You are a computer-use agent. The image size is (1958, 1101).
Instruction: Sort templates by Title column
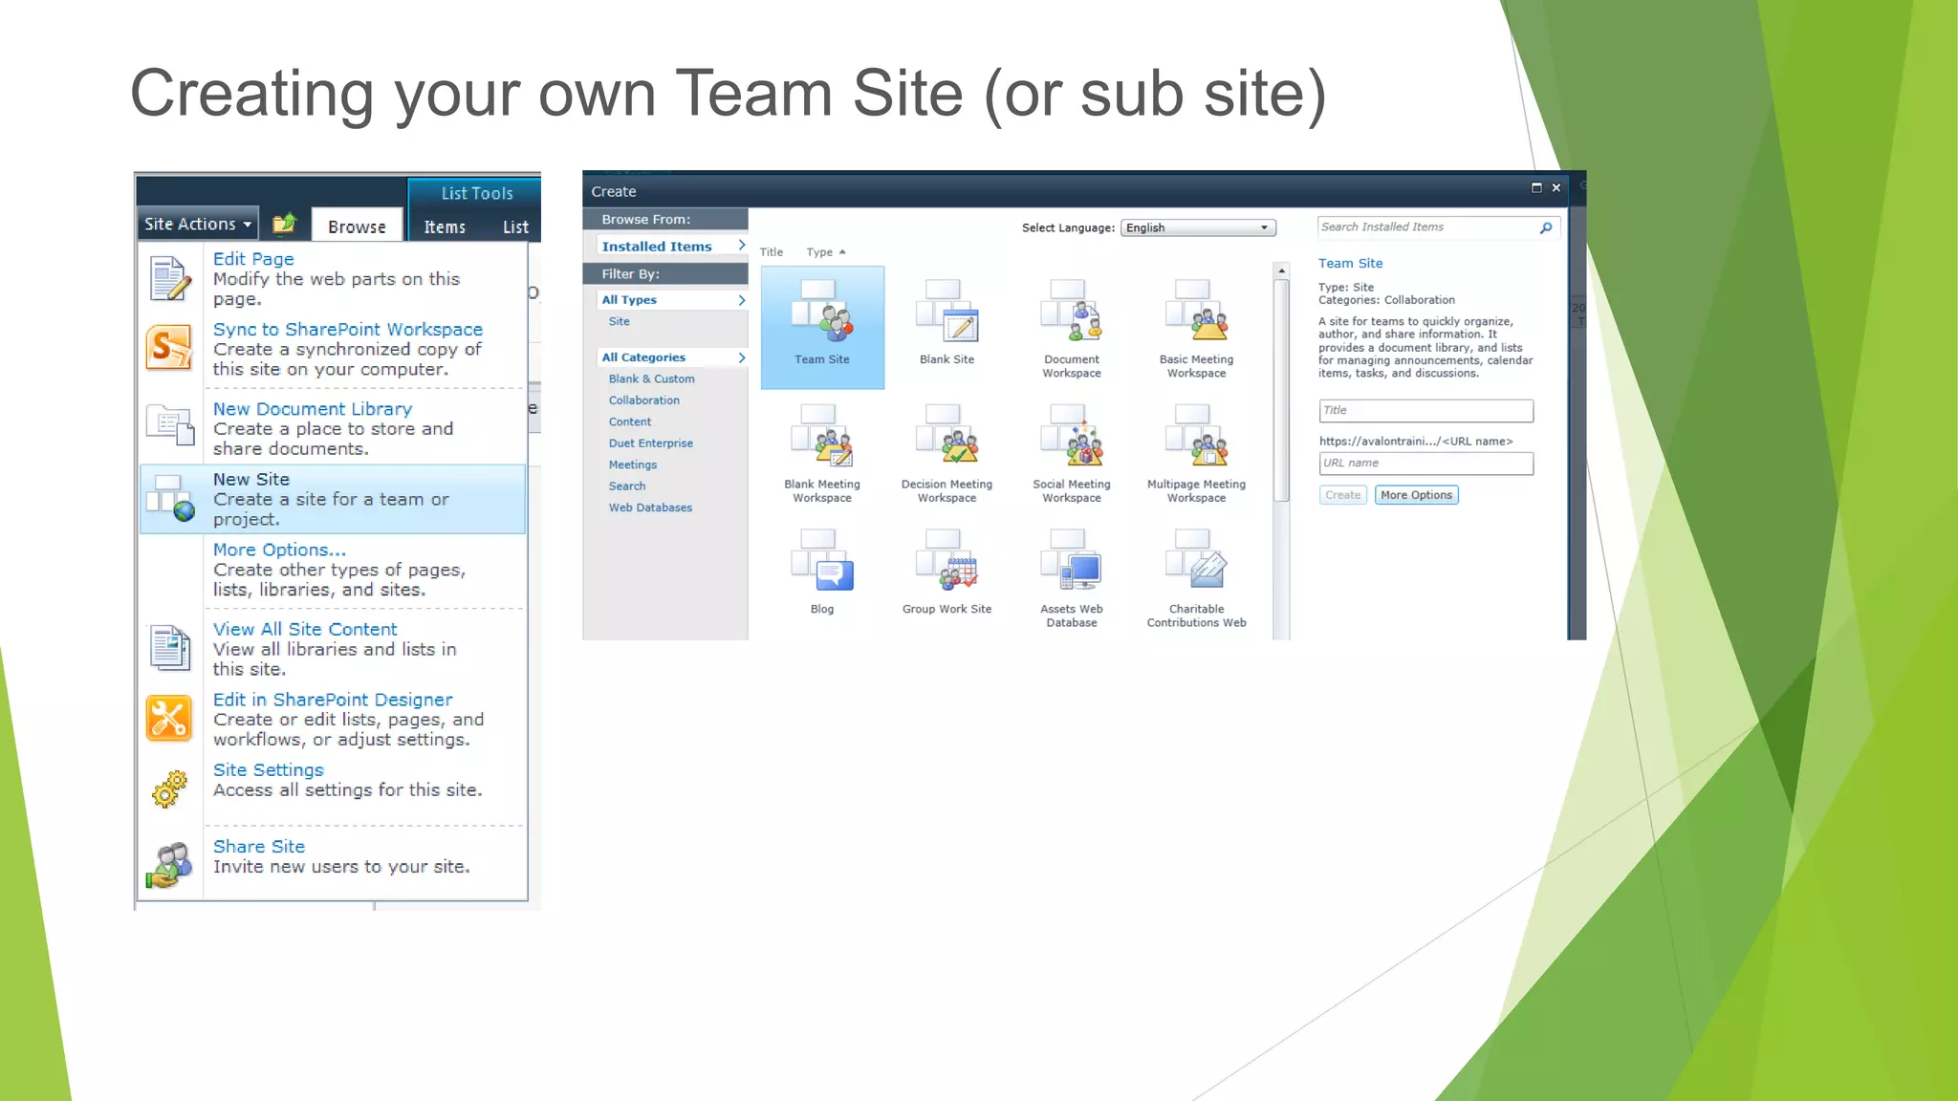tap(772, 252)
